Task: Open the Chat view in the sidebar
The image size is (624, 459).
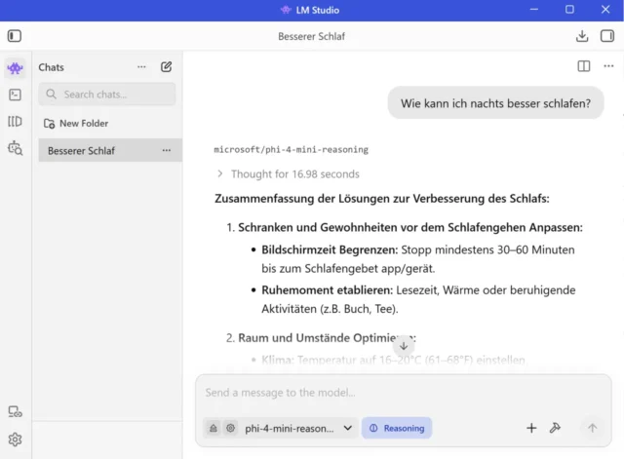Action: coord(15,68)
